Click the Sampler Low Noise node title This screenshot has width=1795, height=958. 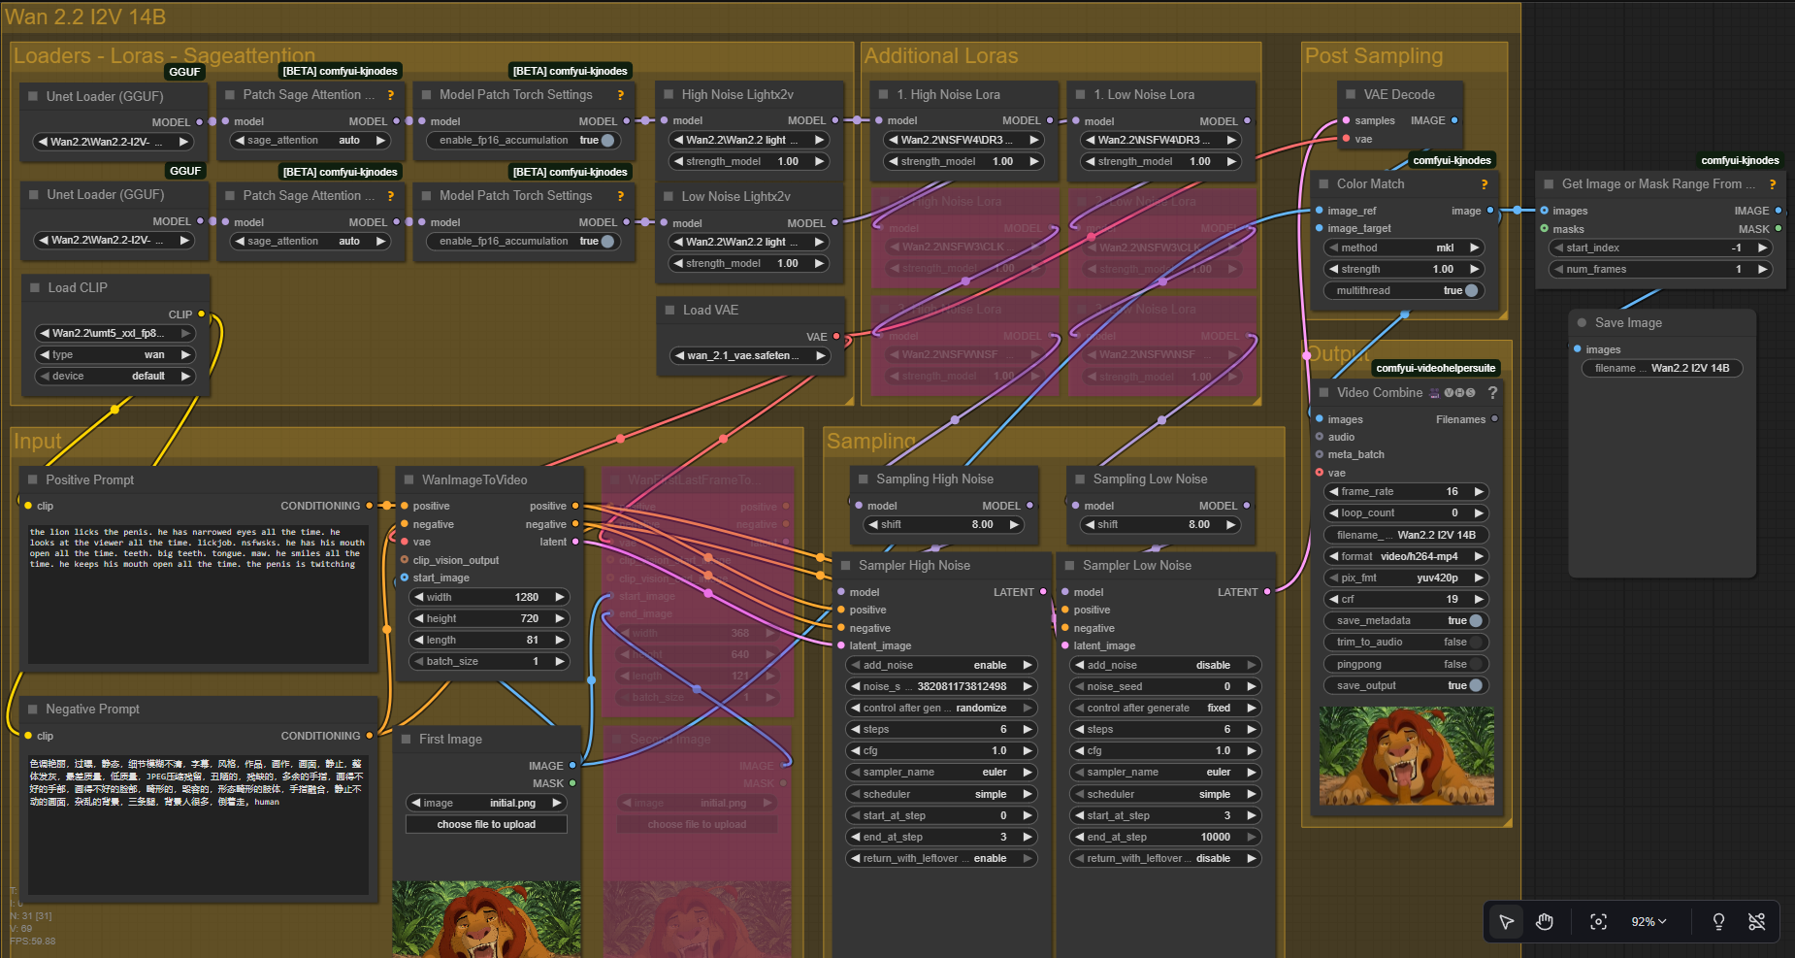(1136, 566)
